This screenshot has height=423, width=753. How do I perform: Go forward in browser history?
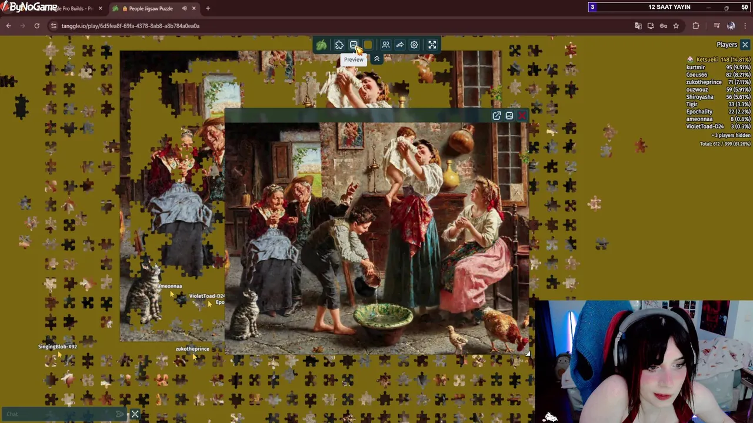click(x=23, y=26)
